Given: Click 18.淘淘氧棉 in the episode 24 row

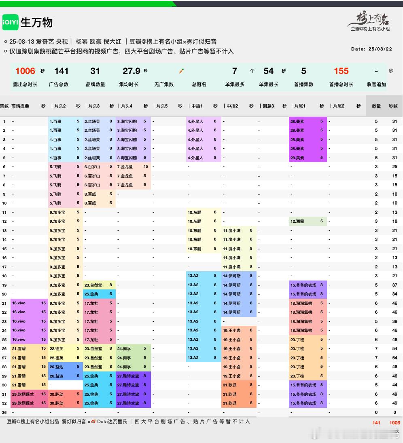Looking at the screenshot, I should (301, 330).
